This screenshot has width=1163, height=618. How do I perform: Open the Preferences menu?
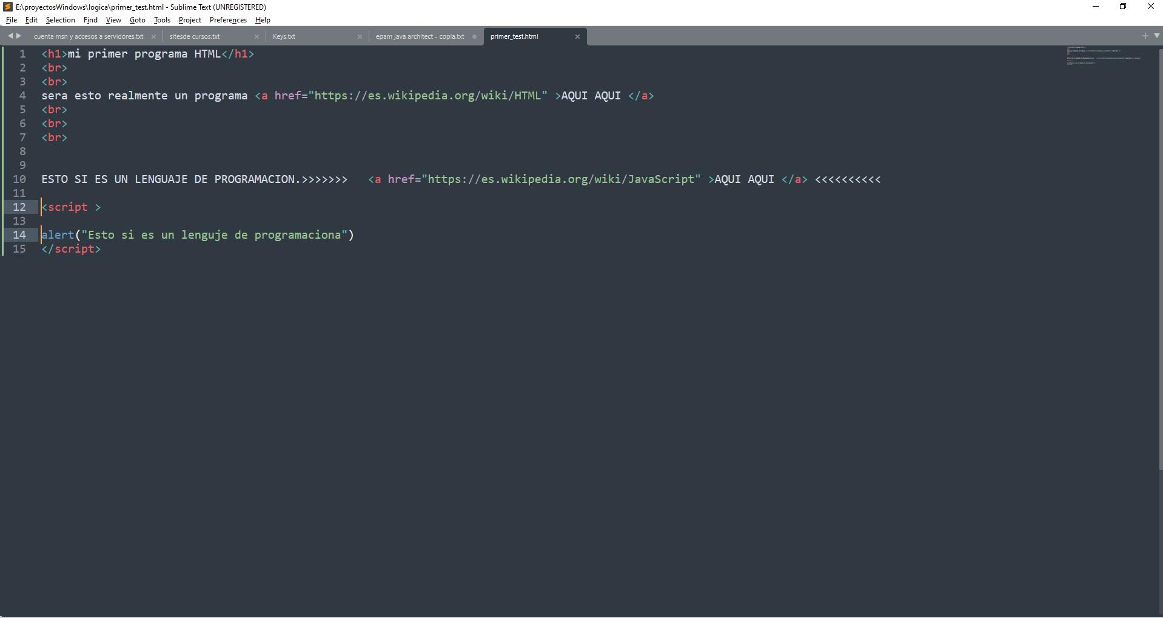[228, 20]
